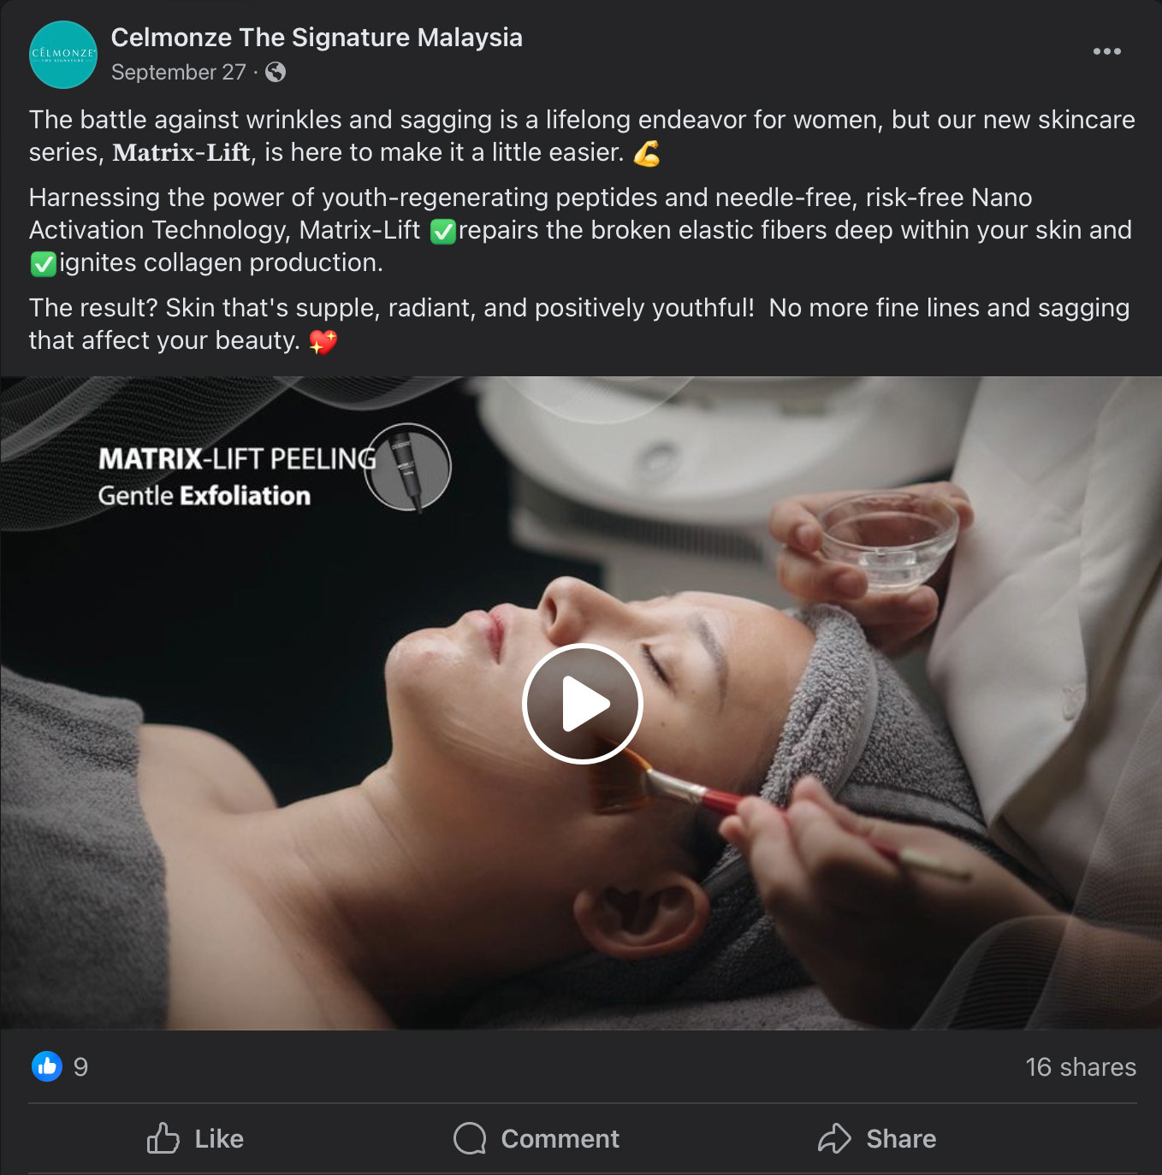Click the sparkling heart emoji
The height and width of the screenshot is (1175, 1162).
323,341
